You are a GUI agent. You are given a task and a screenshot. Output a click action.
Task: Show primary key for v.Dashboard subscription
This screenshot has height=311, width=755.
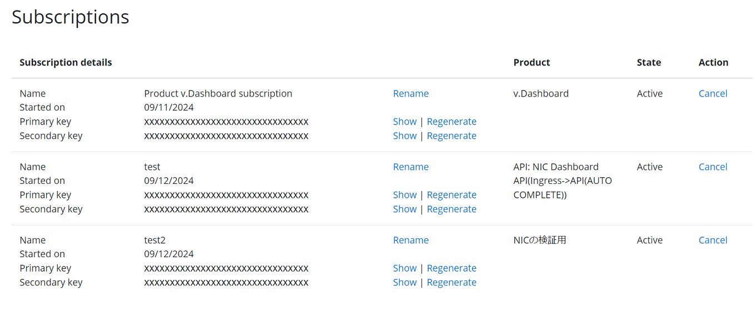coord(404,122)
